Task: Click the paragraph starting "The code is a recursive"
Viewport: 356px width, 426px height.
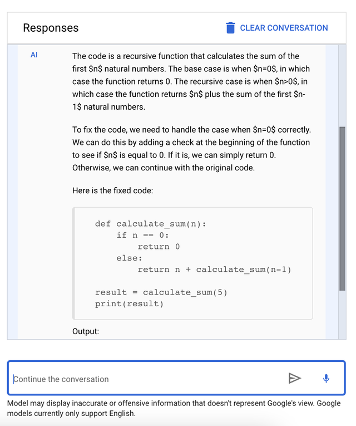Action: coord(191,81)
